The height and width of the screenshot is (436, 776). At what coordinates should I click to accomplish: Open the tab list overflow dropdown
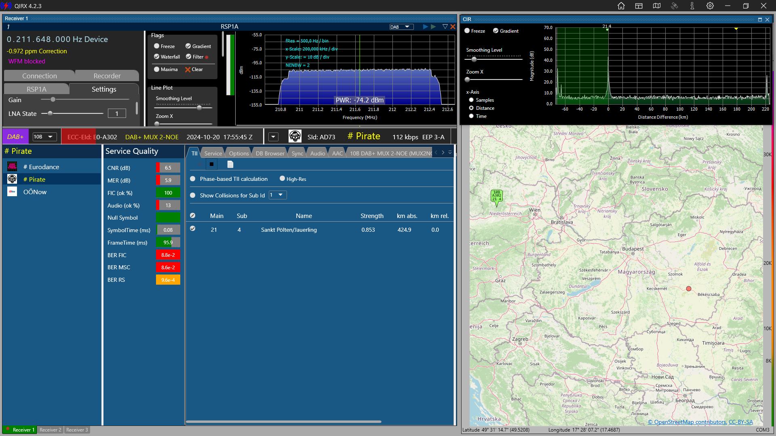450,153
